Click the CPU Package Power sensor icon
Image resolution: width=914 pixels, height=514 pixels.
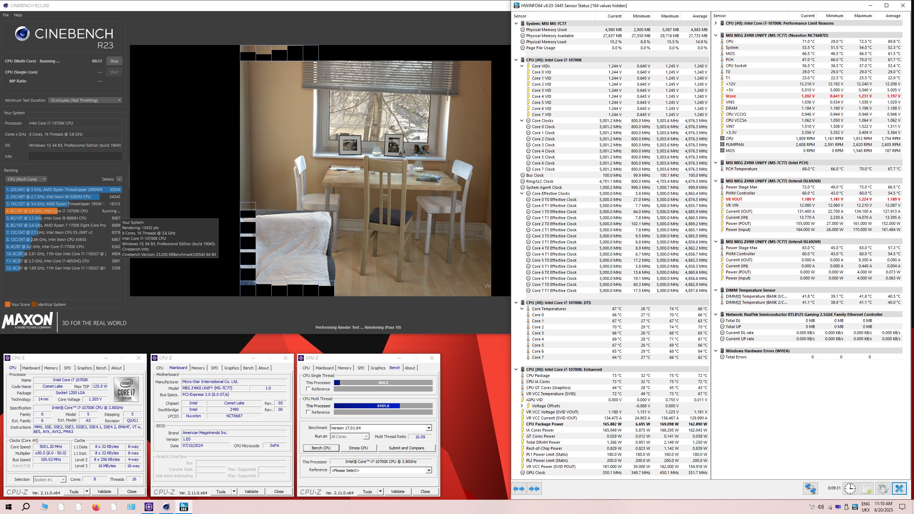pyautogui.click(x=522, y=424)
